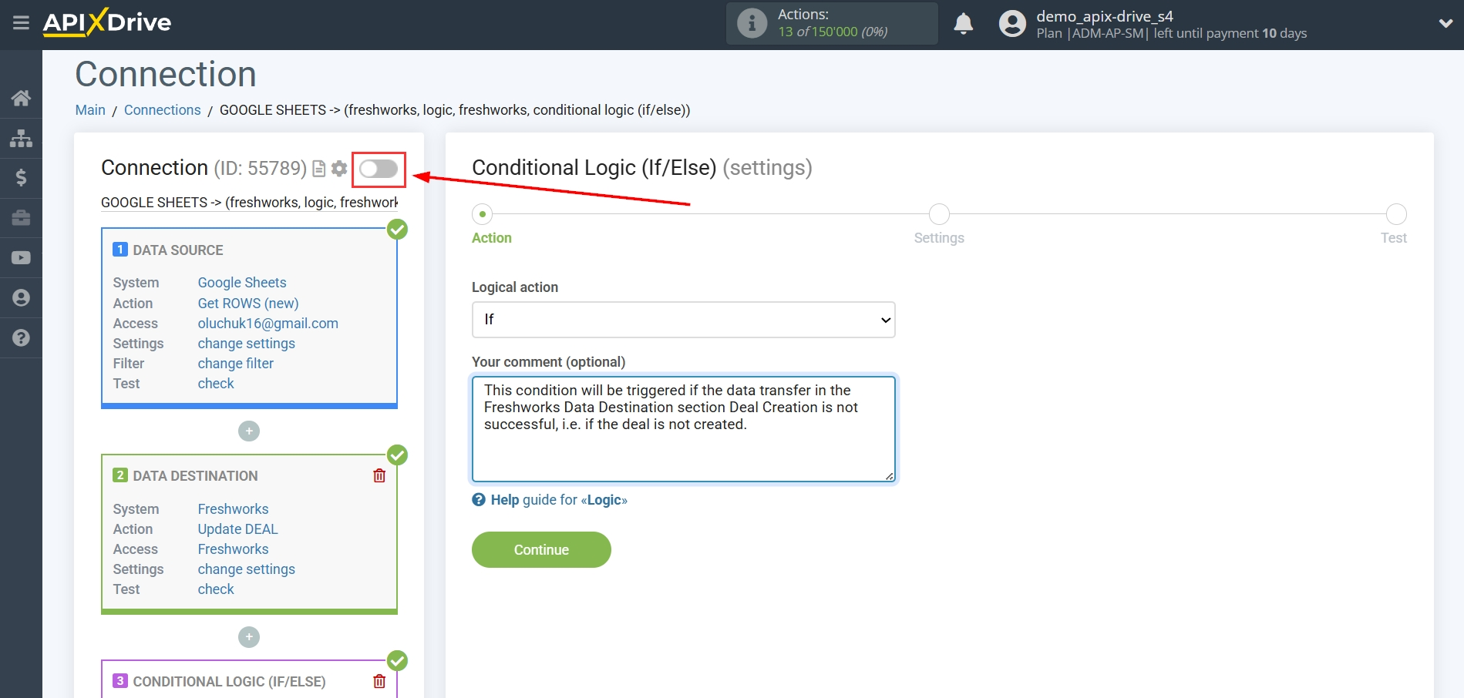Open Help guide for Logic
This screenshot has width=1464, height=698.
click(x=550, y=500)
